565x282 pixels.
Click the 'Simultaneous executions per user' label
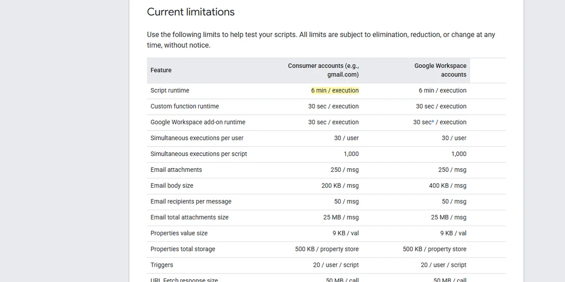pos(197,138)
